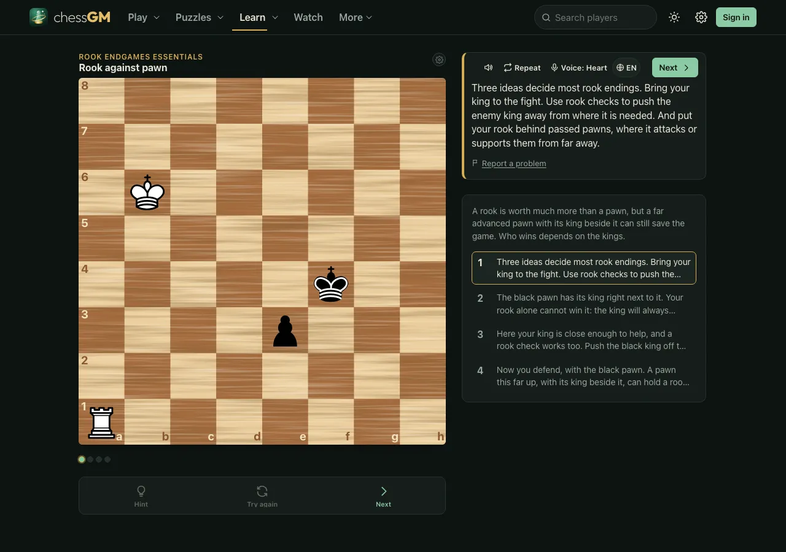
Task: Toggle the light/dark theme sun icon
Action: (x=674, y=17)
